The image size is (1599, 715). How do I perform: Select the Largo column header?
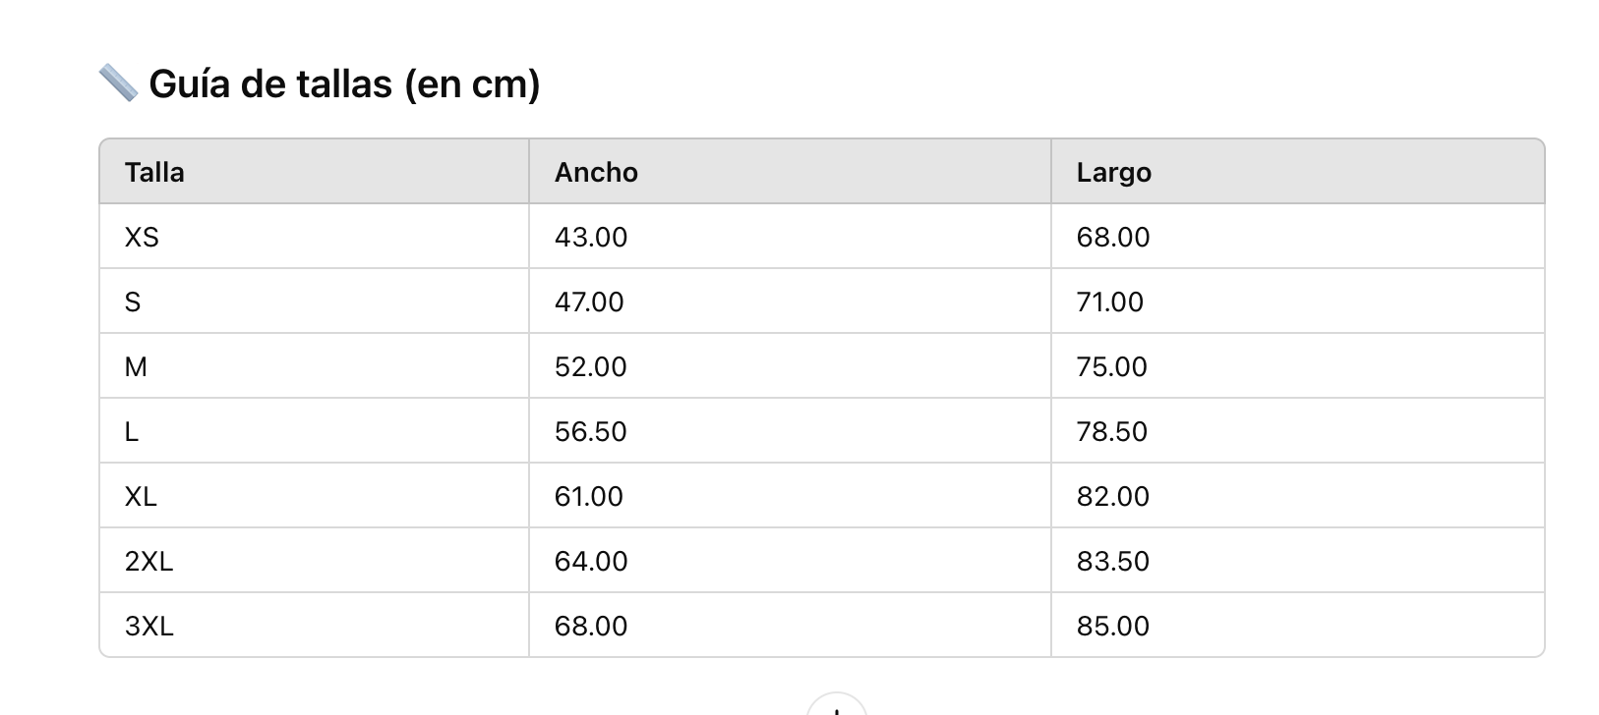1113,172
